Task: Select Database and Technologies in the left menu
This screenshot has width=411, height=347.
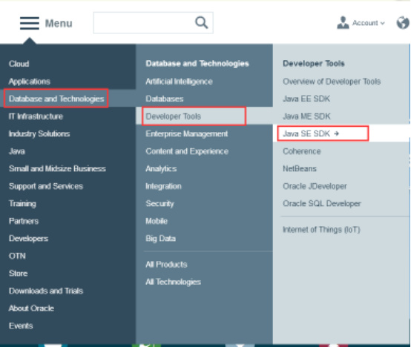Action: 56,99
